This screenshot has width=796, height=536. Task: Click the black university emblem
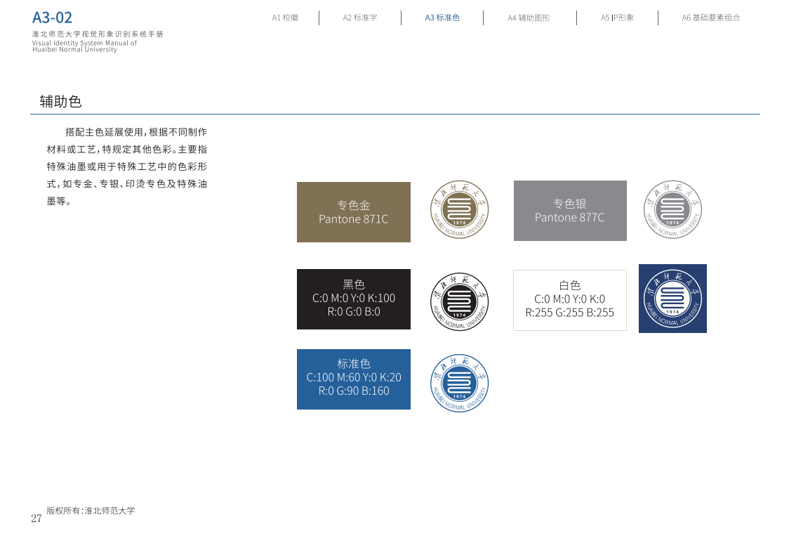(460, 302)
